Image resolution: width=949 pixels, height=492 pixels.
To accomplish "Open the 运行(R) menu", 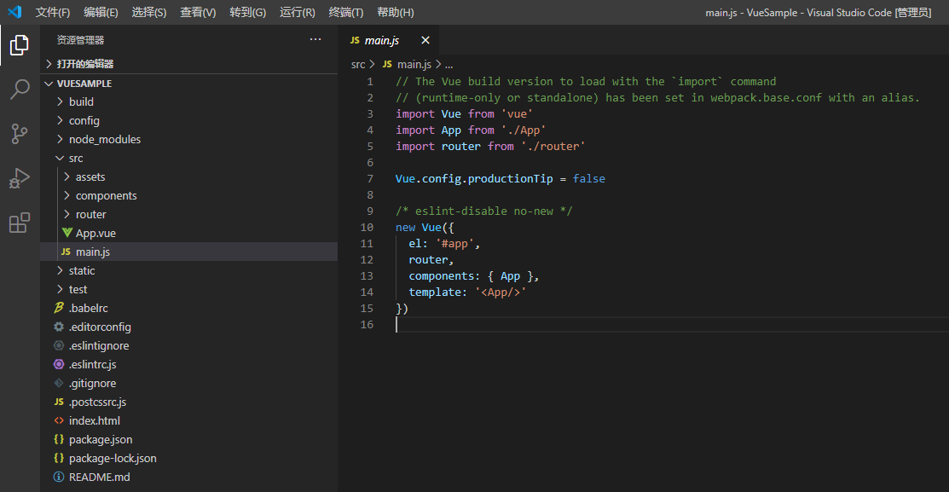I will coord(298,12).
